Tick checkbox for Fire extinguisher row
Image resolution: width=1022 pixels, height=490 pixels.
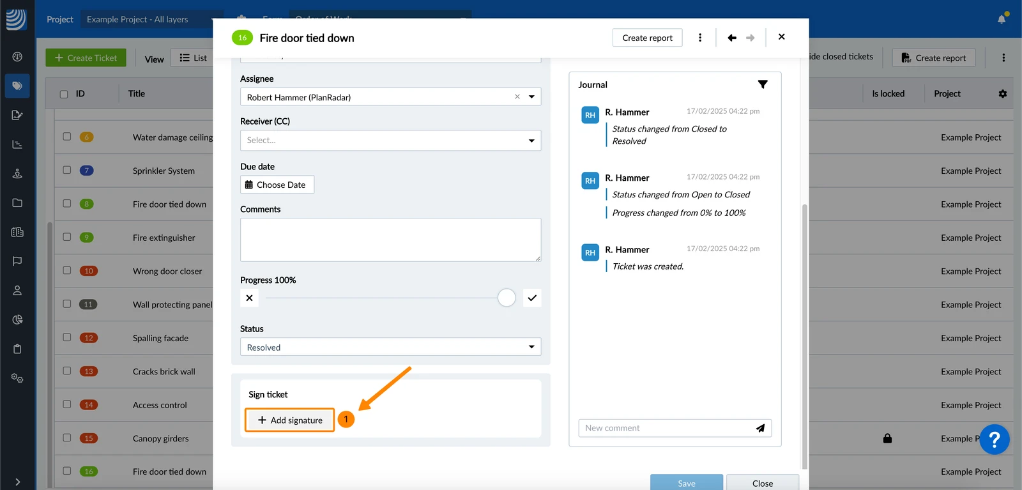pos(67,237)
